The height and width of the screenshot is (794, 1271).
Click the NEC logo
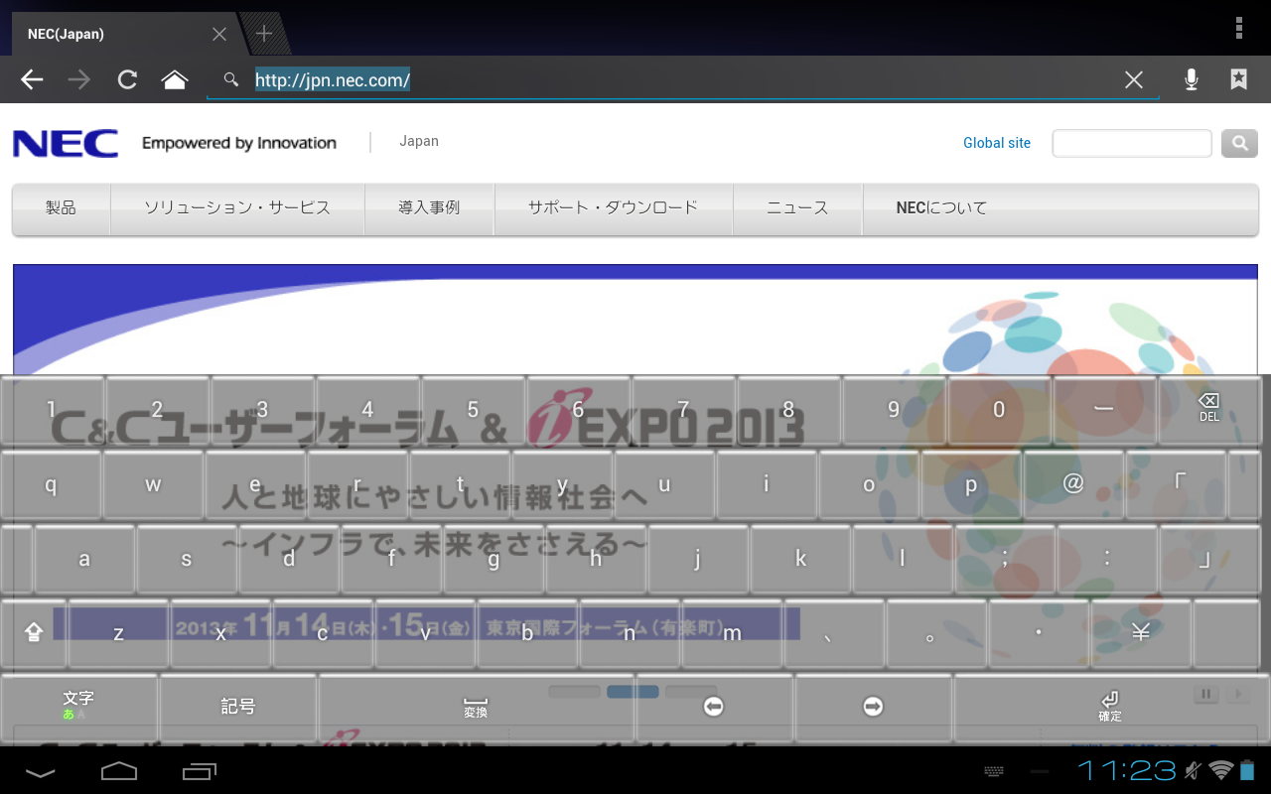pyautogui.click(x=66, y=143)
